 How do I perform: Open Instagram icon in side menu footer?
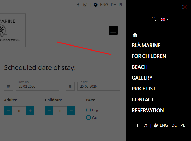[x=146, y=125]
